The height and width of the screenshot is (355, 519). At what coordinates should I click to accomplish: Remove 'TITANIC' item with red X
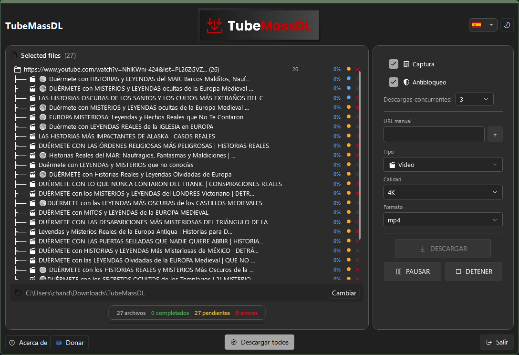[x=357, y=184]
